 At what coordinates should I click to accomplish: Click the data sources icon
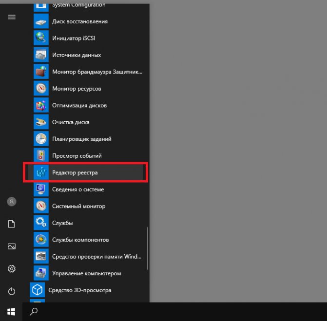pos(41,55)
